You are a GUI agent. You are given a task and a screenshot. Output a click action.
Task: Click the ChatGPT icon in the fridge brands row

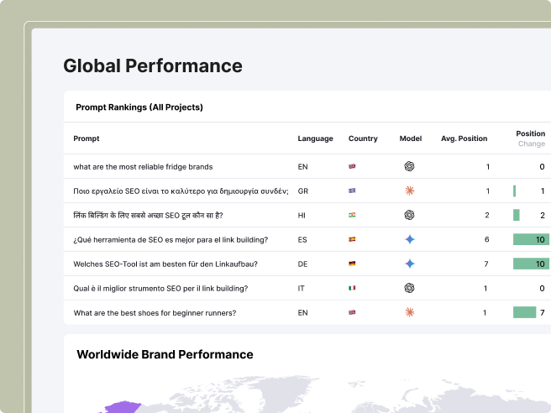pos(410,166)
